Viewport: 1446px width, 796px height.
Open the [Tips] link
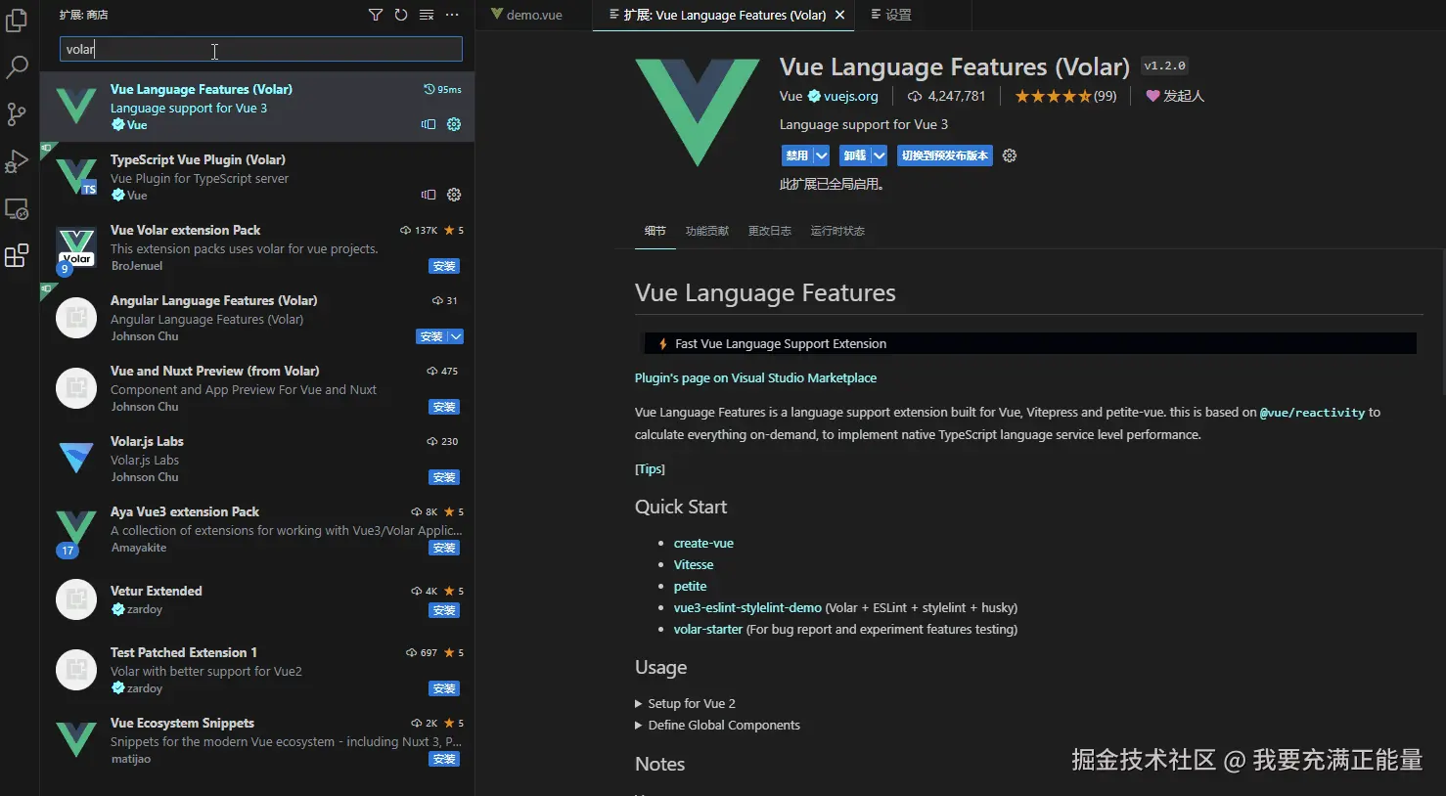click(x=650, y=469)
